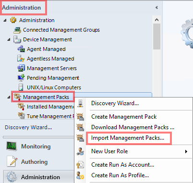This screenshot has height=183, width=193.
Task: Open the Discovery Wizard link below the tree
Action: point(28,127)
